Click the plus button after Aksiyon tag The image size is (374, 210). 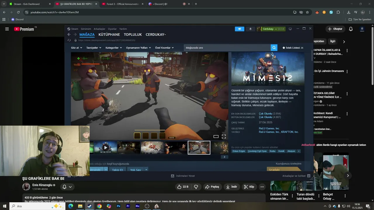(299, 151)
